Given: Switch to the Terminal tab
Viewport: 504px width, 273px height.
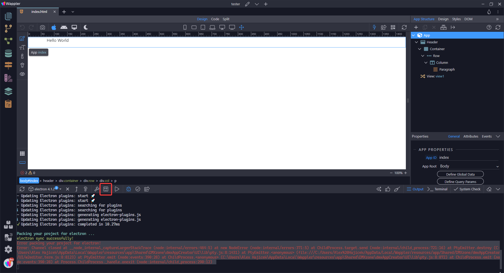Looking at the screenshot, I should pos(438,189).
